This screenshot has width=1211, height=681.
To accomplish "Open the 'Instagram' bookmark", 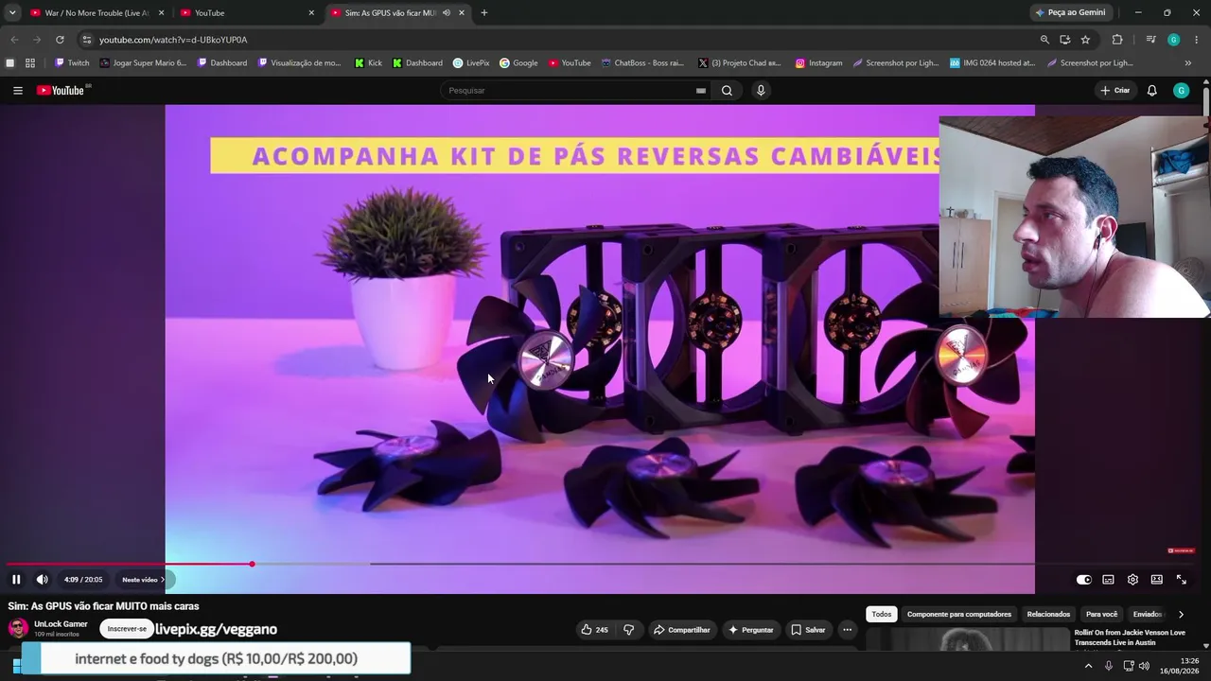I will click(818, 63).
